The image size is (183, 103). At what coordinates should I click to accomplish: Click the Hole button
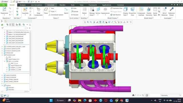pos(74,8)
